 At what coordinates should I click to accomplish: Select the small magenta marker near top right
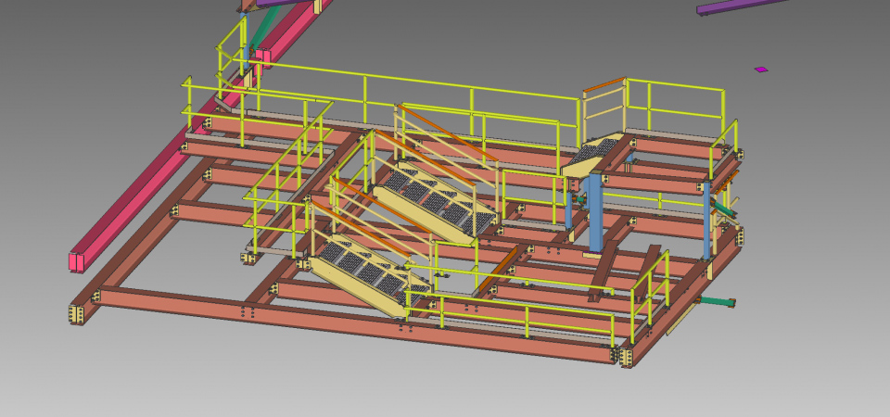[x=761, y=69]
